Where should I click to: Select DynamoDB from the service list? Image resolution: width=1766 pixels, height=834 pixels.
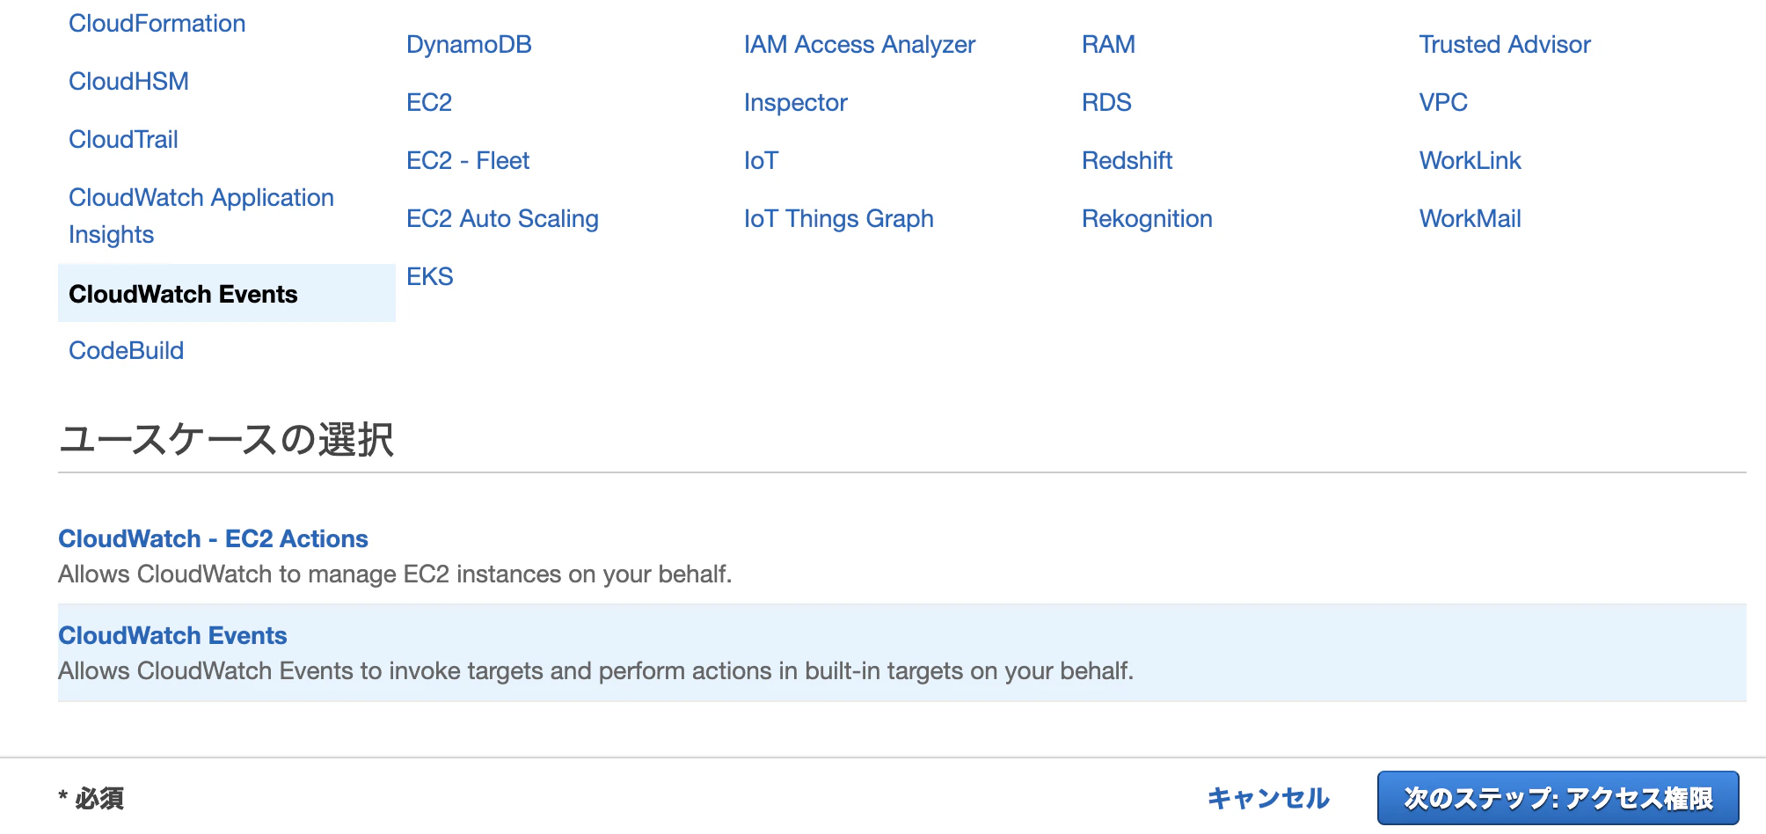click(x=469, y=44)
